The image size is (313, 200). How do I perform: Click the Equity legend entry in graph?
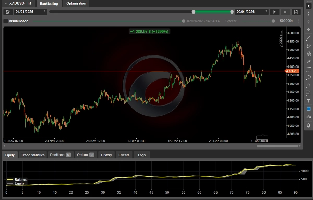coord(16,184)
